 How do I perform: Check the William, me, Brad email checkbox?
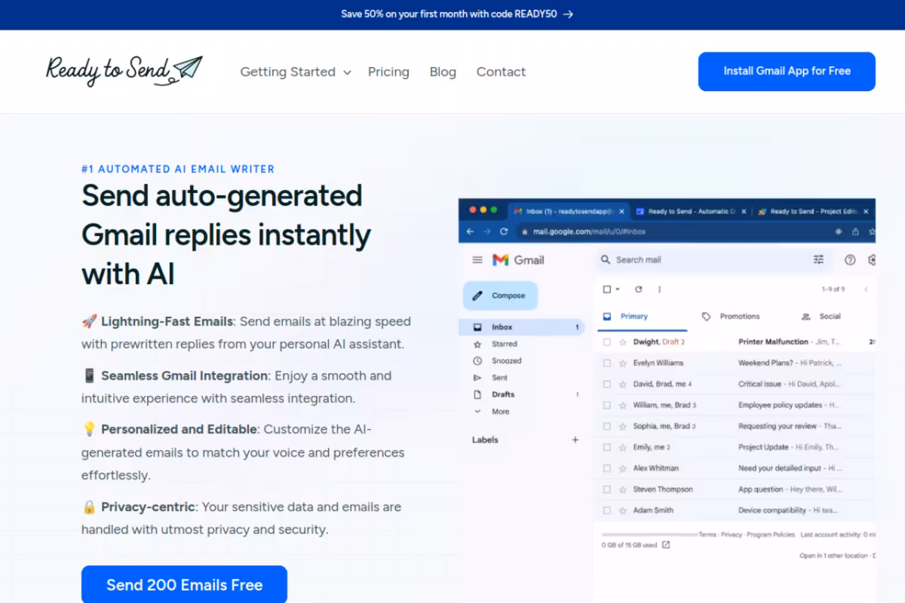point(607,406)
